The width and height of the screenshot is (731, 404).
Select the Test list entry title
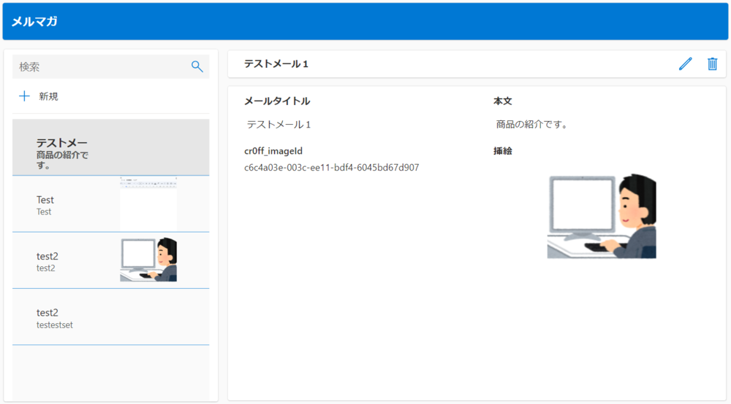(45, 200)
